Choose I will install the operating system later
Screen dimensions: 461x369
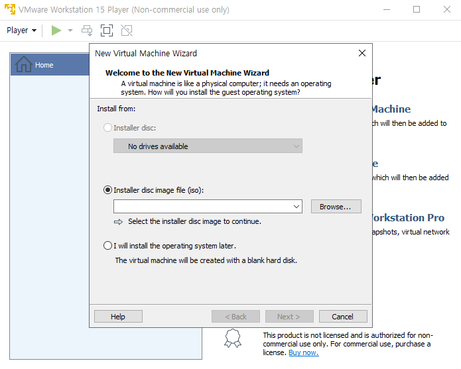tap(107, 245)
